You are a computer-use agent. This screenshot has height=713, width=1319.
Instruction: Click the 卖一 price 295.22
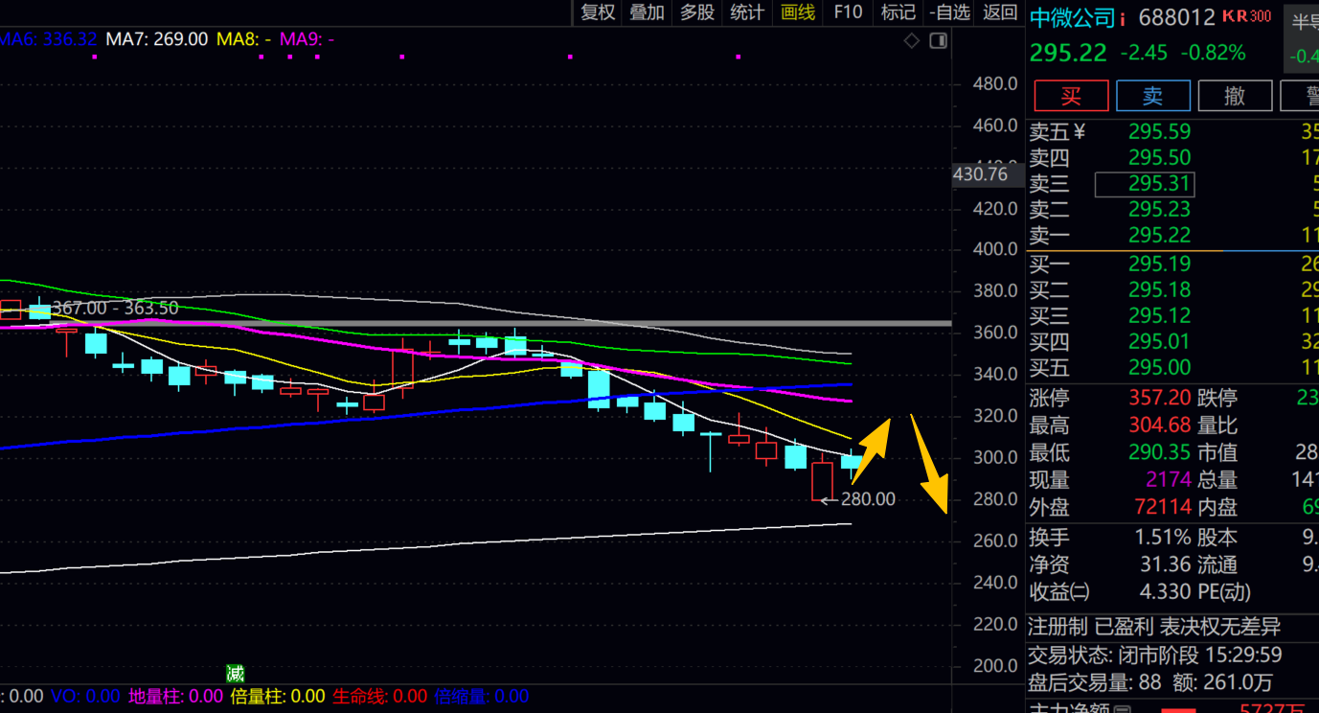pos(1159,236)
